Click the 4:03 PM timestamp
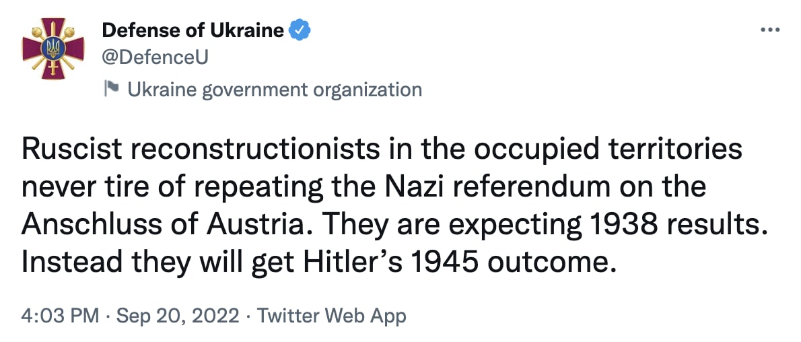801x342 pixels. (x=59, y=315)
